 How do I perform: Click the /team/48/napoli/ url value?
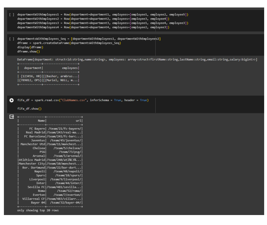[67, 171]
